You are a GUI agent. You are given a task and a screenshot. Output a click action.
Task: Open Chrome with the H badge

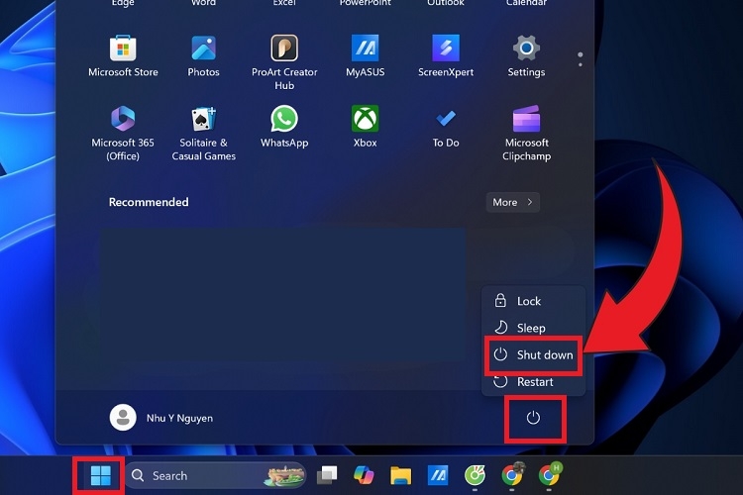[549, 474]
